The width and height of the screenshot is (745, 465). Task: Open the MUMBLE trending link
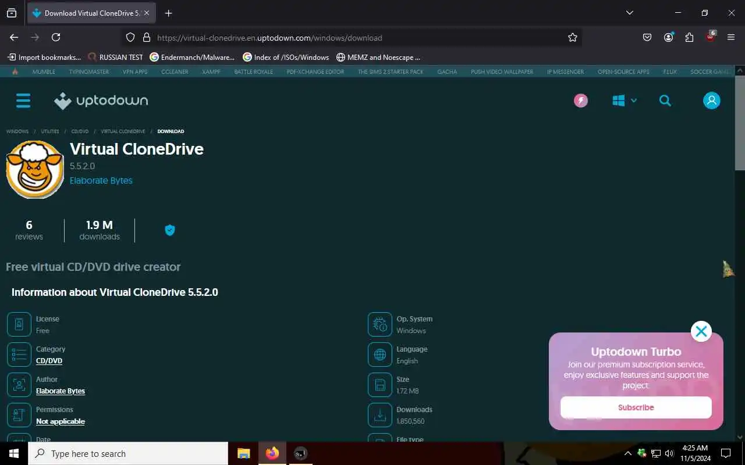(x=44, y=71)
